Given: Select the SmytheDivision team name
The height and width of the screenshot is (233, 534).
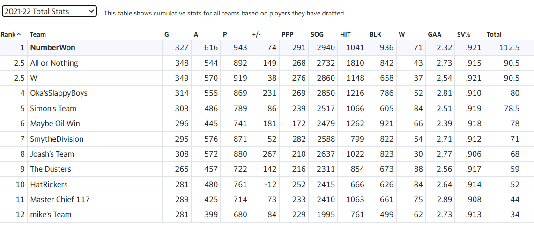Looking at the screenshot, I should pos(57,139).
